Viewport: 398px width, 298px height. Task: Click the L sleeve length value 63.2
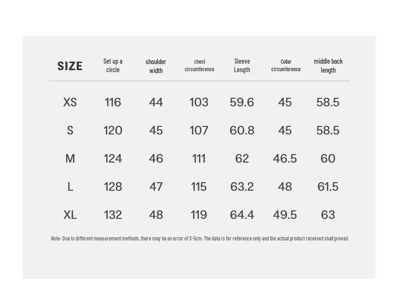(x=242, y=187)
